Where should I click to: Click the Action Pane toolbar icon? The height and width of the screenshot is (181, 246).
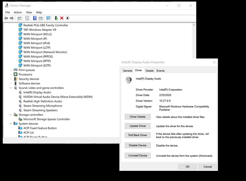pos(41,18)
